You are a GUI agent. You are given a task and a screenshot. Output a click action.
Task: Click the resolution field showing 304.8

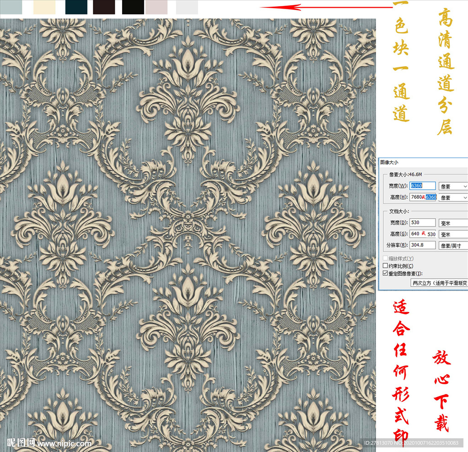coord(422,245)
